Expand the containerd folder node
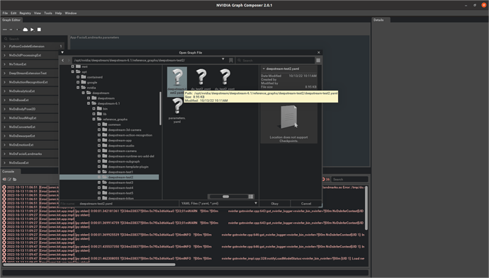489x278 pixels. (x=78, y=77)
